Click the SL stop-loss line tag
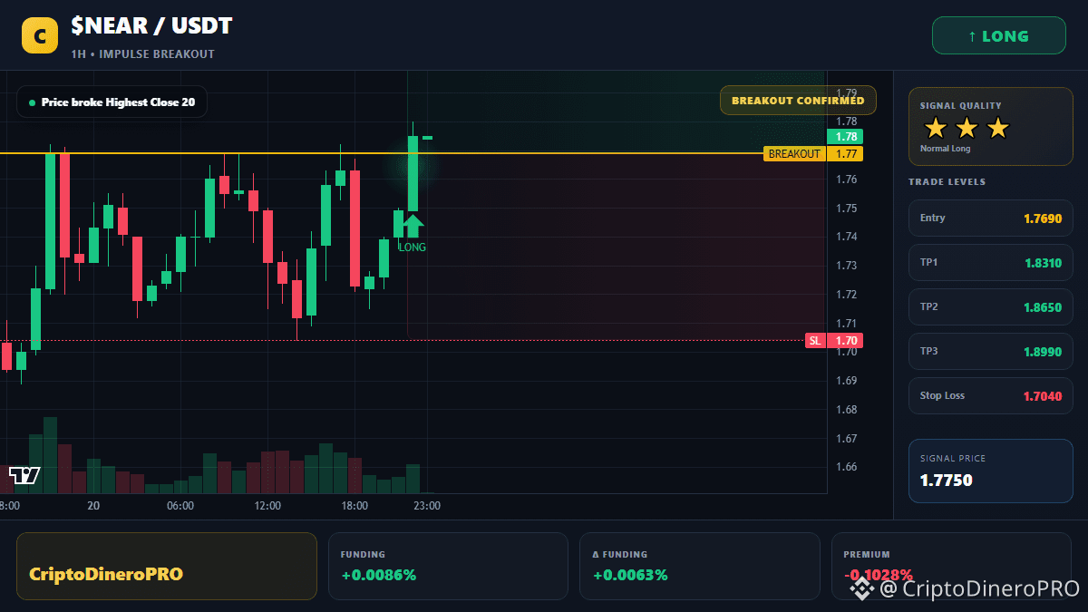 click(x=815, y=341)
